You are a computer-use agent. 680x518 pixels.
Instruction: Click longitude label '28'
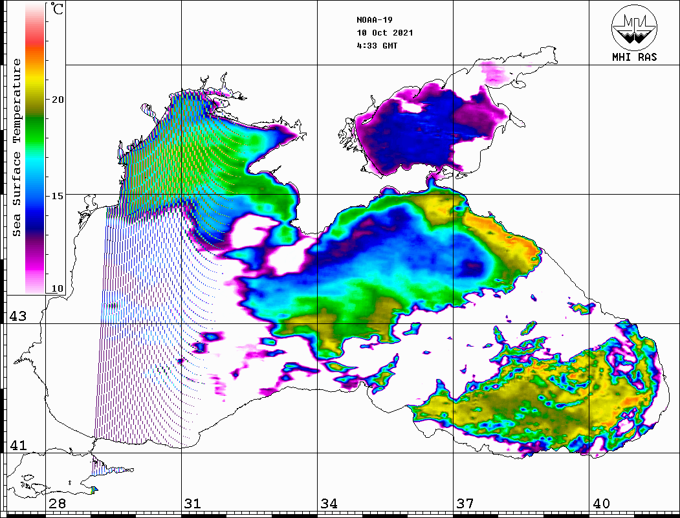click(57, 504)
